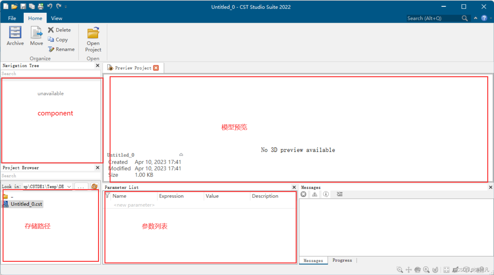
Task: Click the clear messages list icon
Action: click(x=339, y=194)
